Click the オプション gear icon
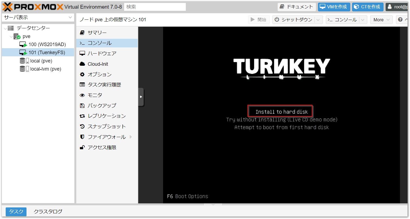The height and width of the screenshot is (219, 410). tap(82, 74)
